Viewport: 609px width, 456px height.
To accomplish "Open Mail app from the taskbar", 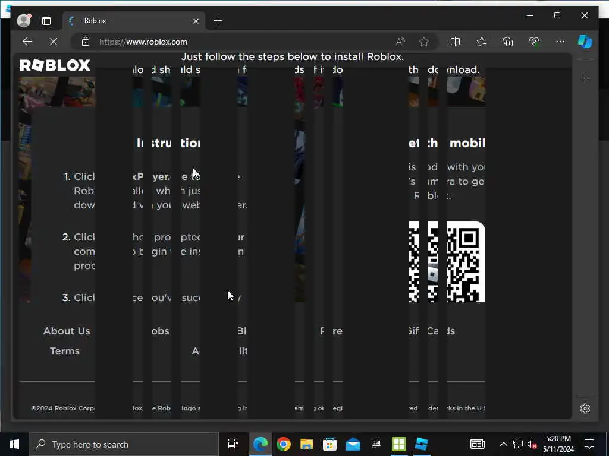I will coord(353,444).
